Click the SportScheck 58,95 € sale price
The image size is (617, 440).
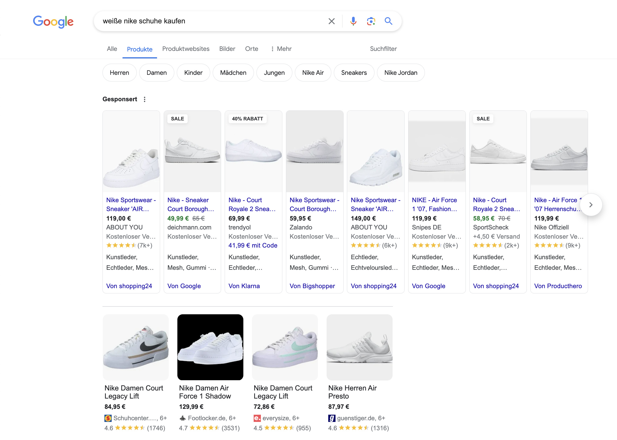tap(484, 218)
